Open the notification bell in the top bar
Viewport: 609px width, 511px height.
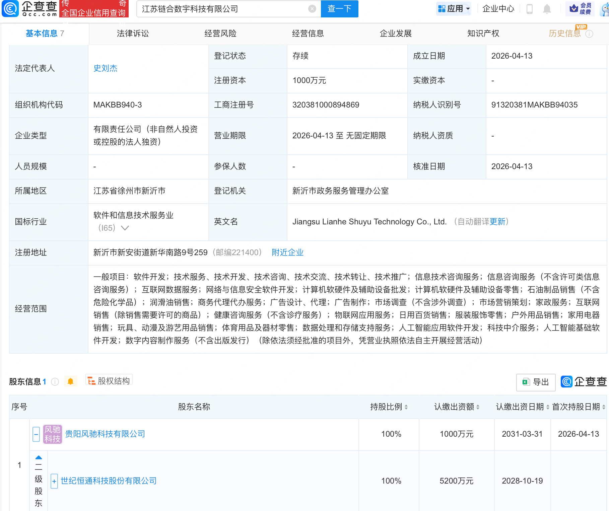pyautogui.click(x=547, y=9)
